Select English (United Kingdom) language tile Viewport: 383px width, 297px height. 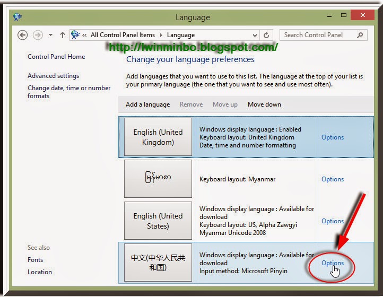point(158,137)
